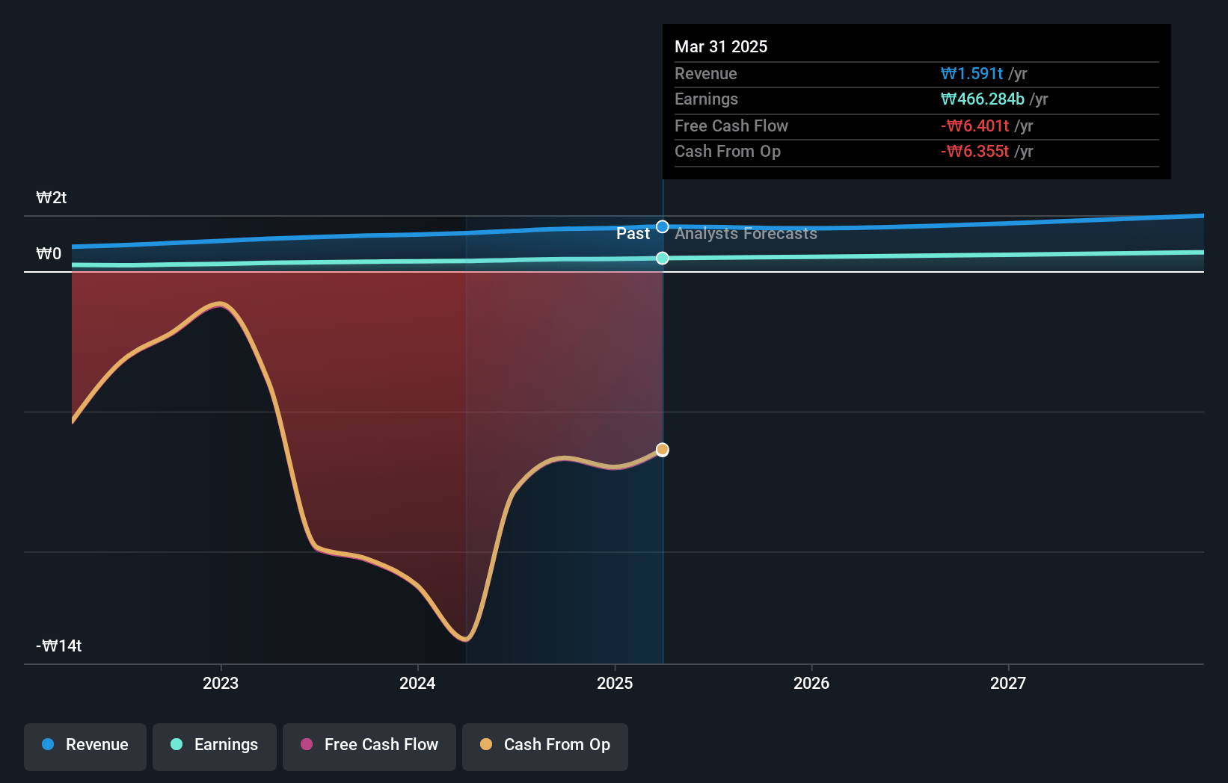1228x783 pixels.
Task: Click the ₩466.284b earnings value in the tooltip
Action: [x=982, y=99]
